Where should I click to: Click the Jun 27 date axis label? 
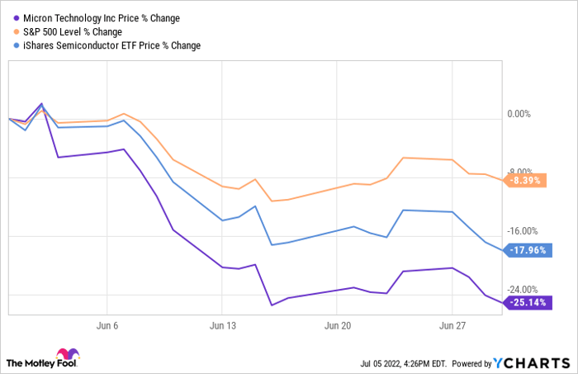452,326
